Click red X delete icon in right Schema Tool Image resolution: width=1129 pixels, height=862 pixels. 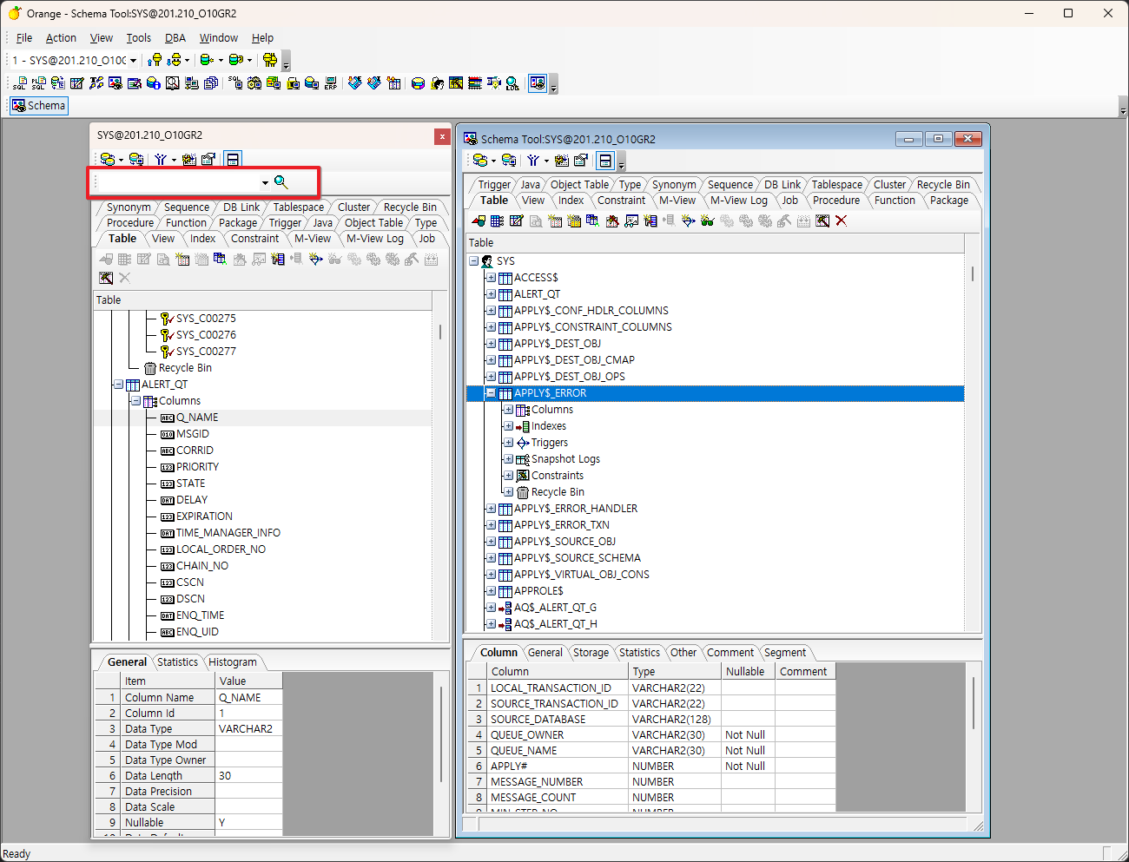pyautogui.click(x=841, y=220)
